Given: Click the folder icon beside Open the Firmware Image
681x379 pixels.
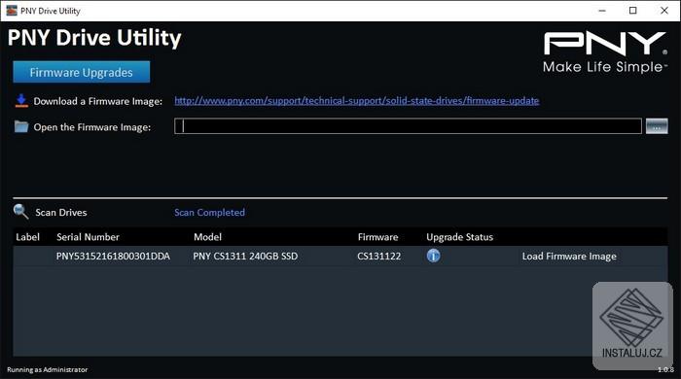Looking at the screenshot, I should point(20,126).
